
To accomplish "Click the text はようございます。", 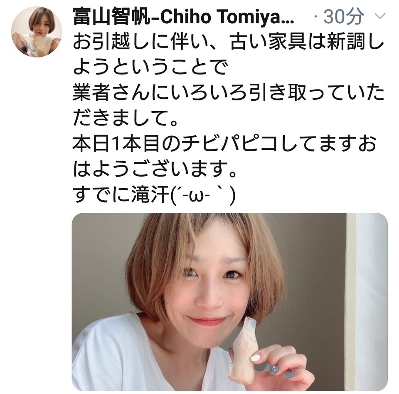I will point(155,170).
